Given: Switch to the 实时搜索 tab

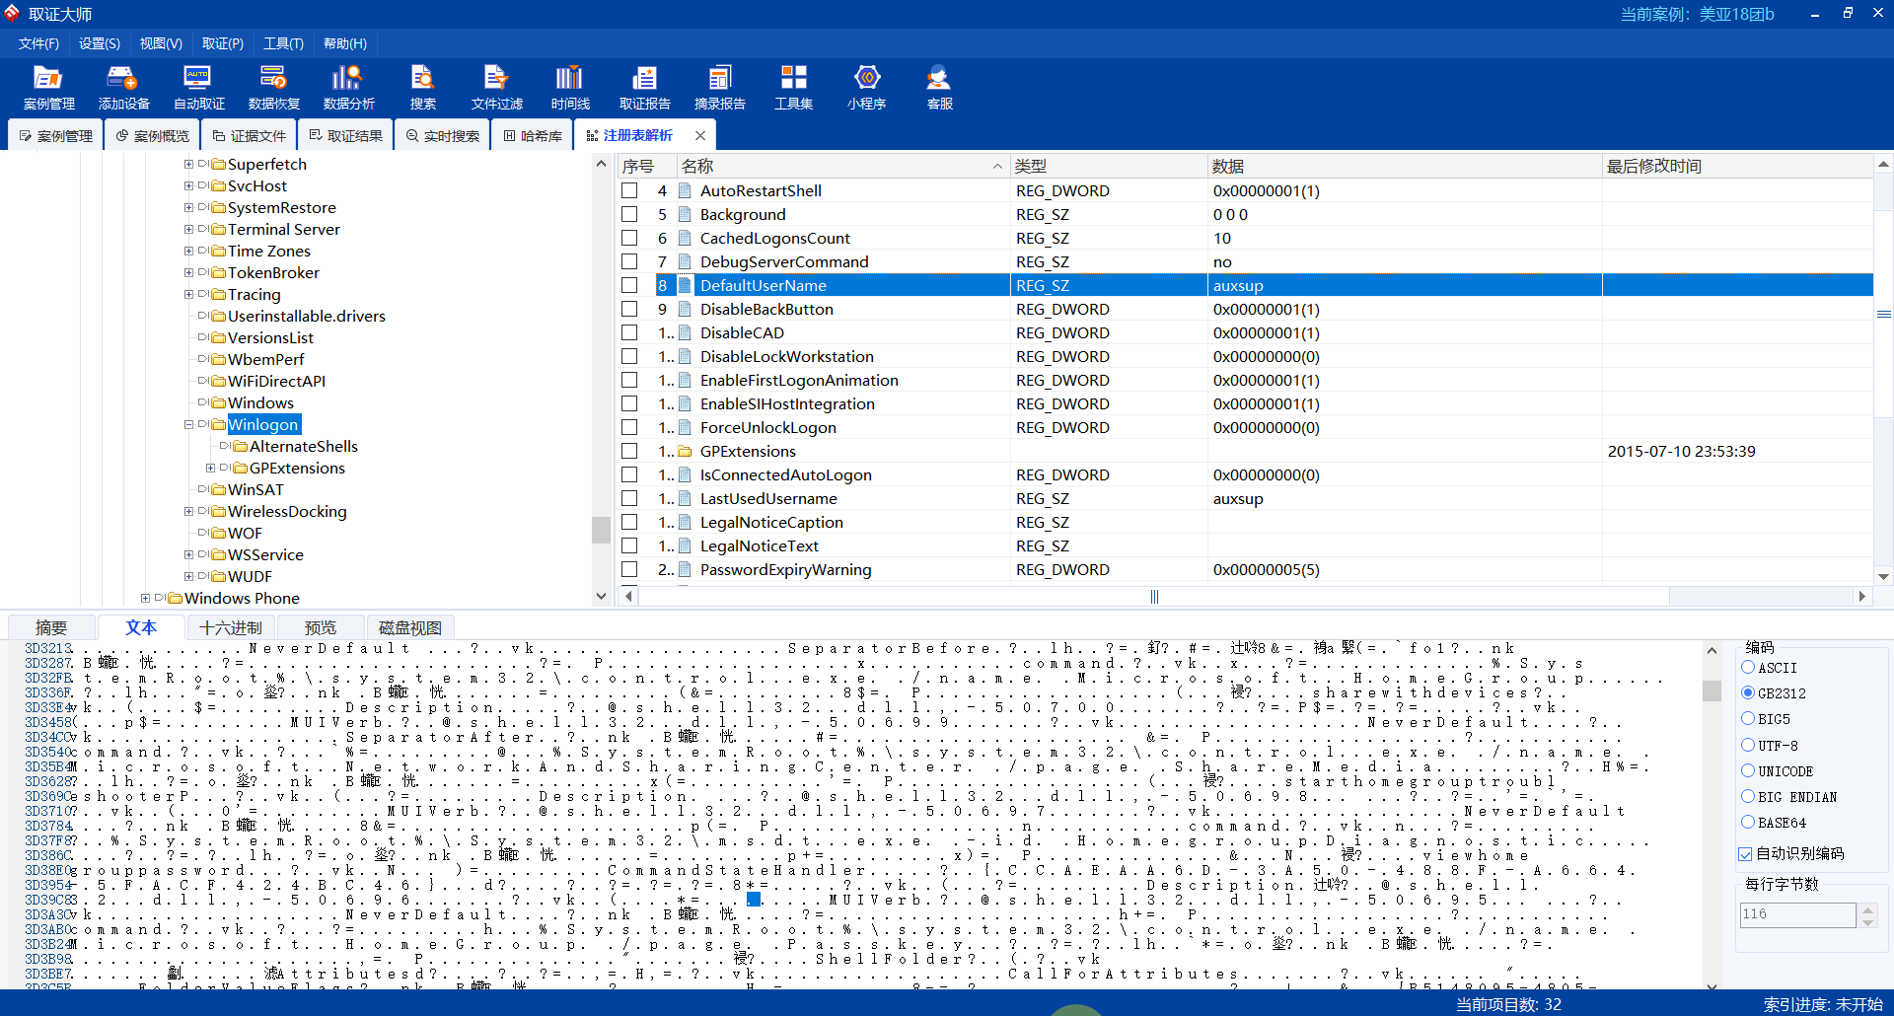Looking at the screenshot, I should tap(442, 135).
